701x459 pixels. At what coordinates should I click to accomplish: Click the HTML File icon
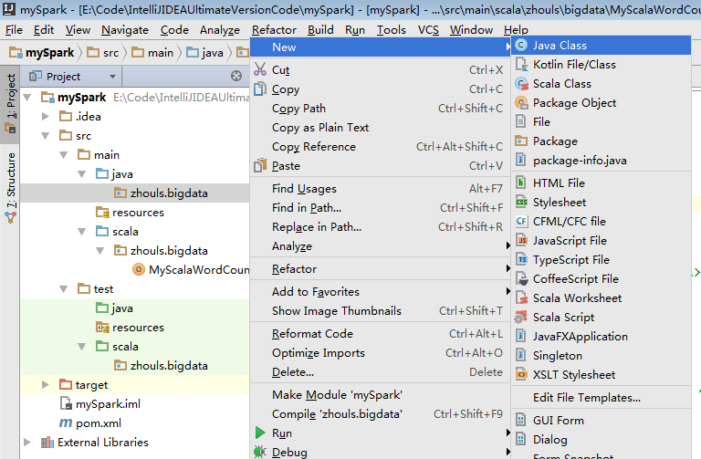(x=521, y=183)
